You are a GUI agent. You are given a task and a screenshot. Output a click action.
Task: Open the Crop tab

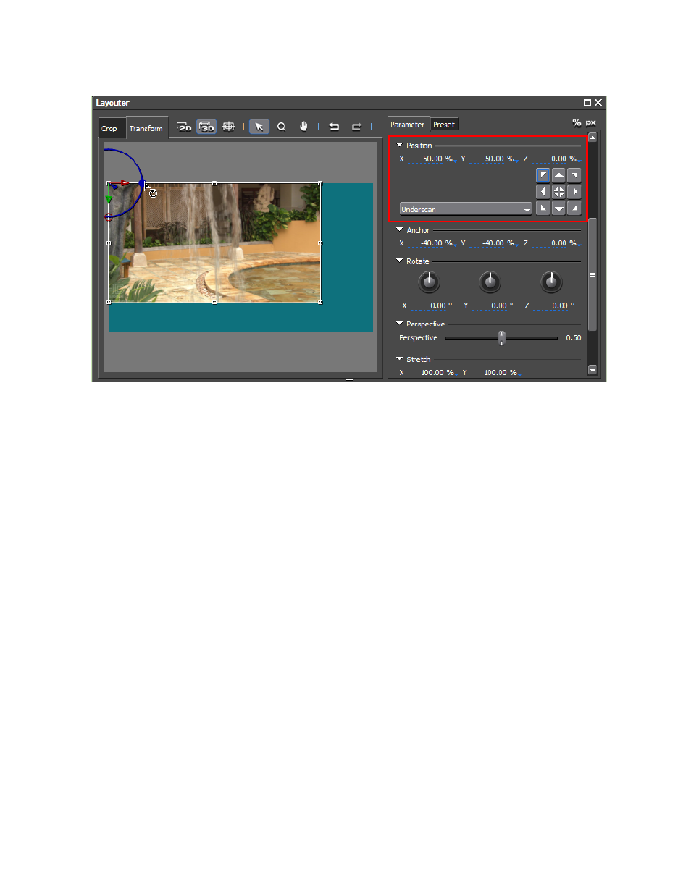[x=109, y=129]
